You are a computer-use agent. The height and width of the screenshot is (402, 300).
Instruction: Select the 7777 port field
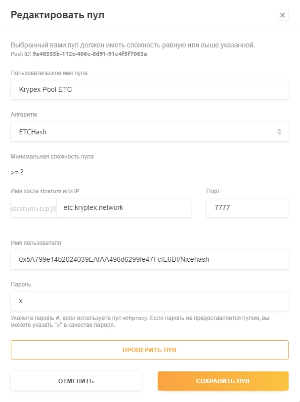247,208
